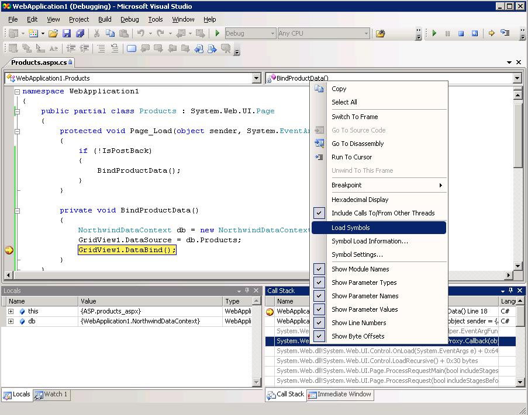This screenshot has height=415, width=528.
Task: Click Continue in the debug toolbar
Action: 434,33
